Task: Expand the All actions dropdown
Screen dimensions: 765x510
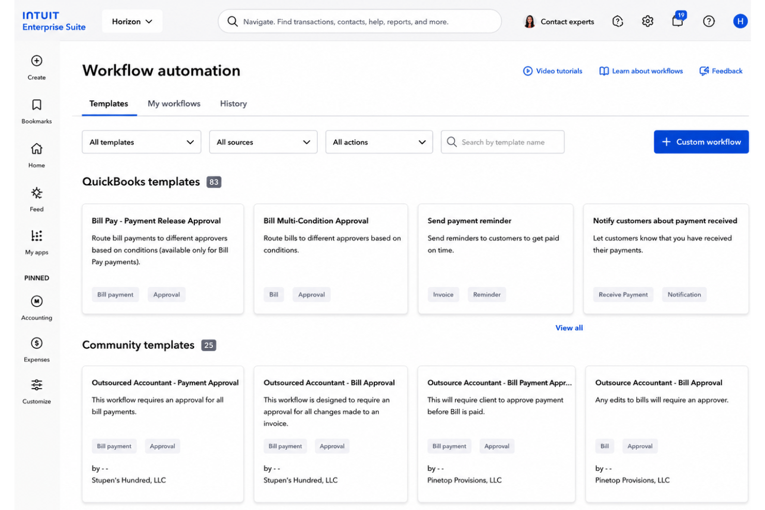Action: point(379,142)
